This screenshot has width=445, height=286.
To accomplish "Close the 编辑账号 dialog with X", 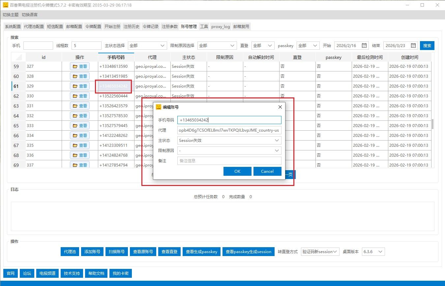I will [280, 107].
